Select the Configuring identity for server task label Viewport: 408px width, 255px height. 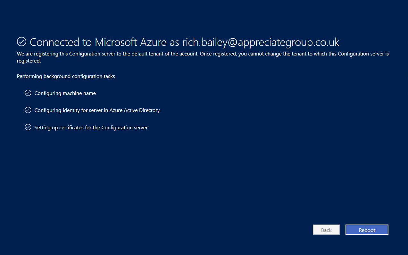97,110
